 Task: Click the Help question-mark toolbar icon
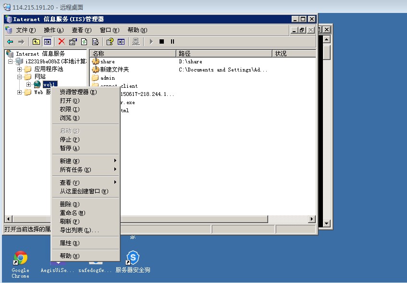(110, 42)
